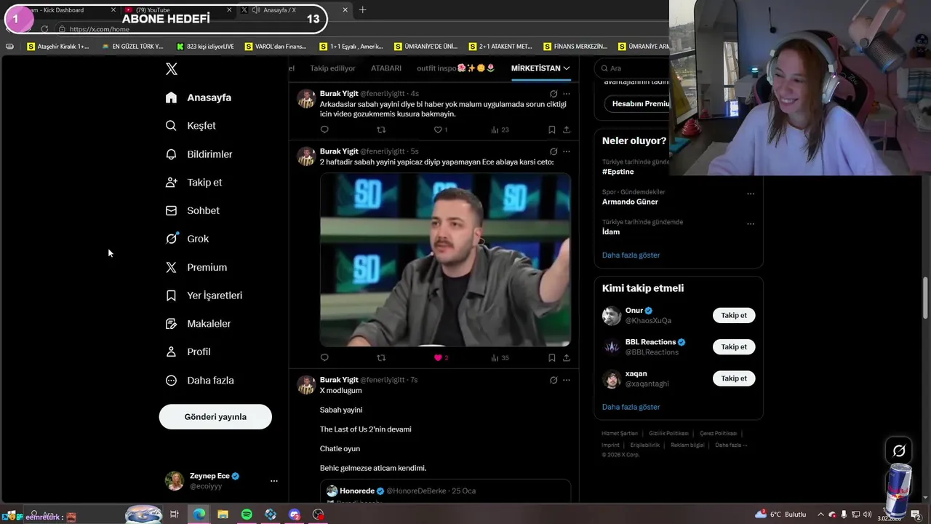Screen dimensions: 931x524
Task: Open Grok in the sidebar
Action: [x=188, y=239]
